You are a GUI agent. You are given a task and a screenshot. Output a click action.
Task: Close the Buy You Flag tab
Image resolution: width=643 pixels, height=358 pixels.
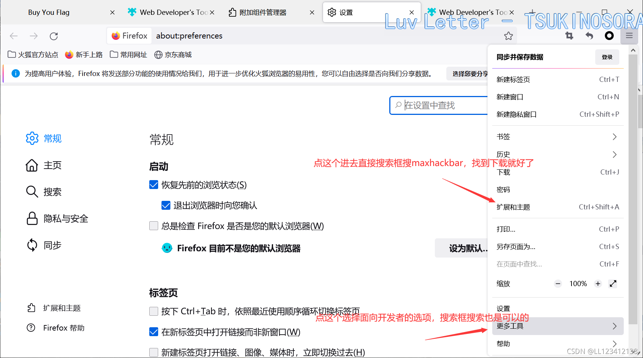pos(112,12)
